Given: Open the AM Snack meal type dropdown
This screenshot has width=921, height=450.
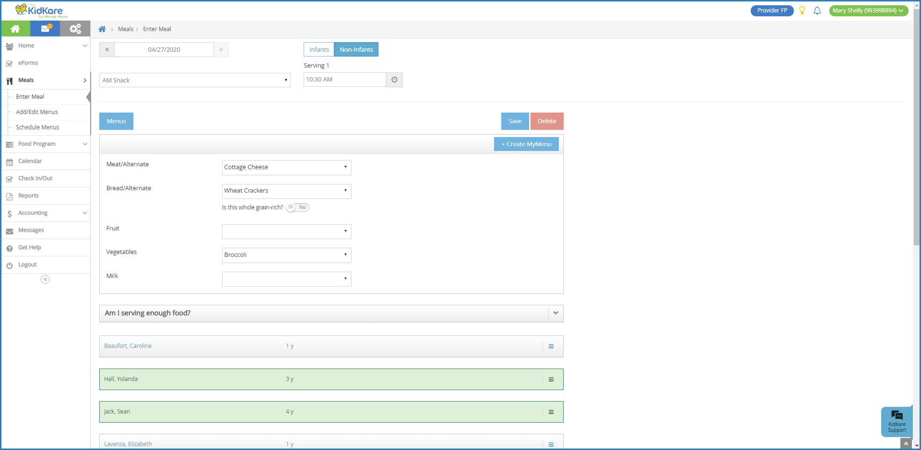Looking at the screenshot, I should tap(195, 80).
